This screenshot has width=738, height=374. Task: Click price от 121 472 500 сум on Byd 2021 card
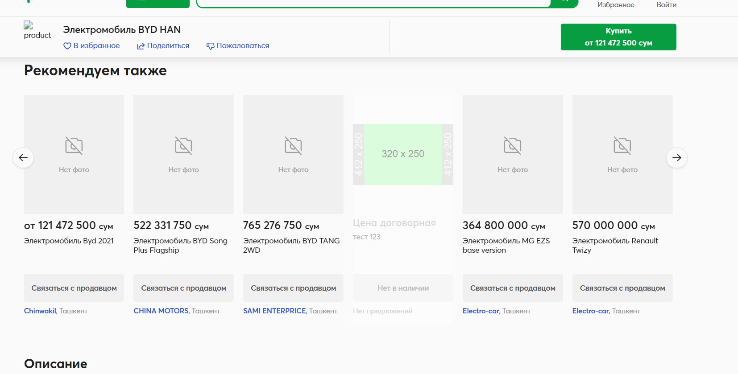click(x=69, y=226)
